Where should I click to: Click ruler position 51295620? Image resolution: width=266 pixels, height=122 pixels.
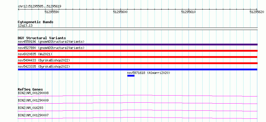pyautogui.click(x=257, y=12)
